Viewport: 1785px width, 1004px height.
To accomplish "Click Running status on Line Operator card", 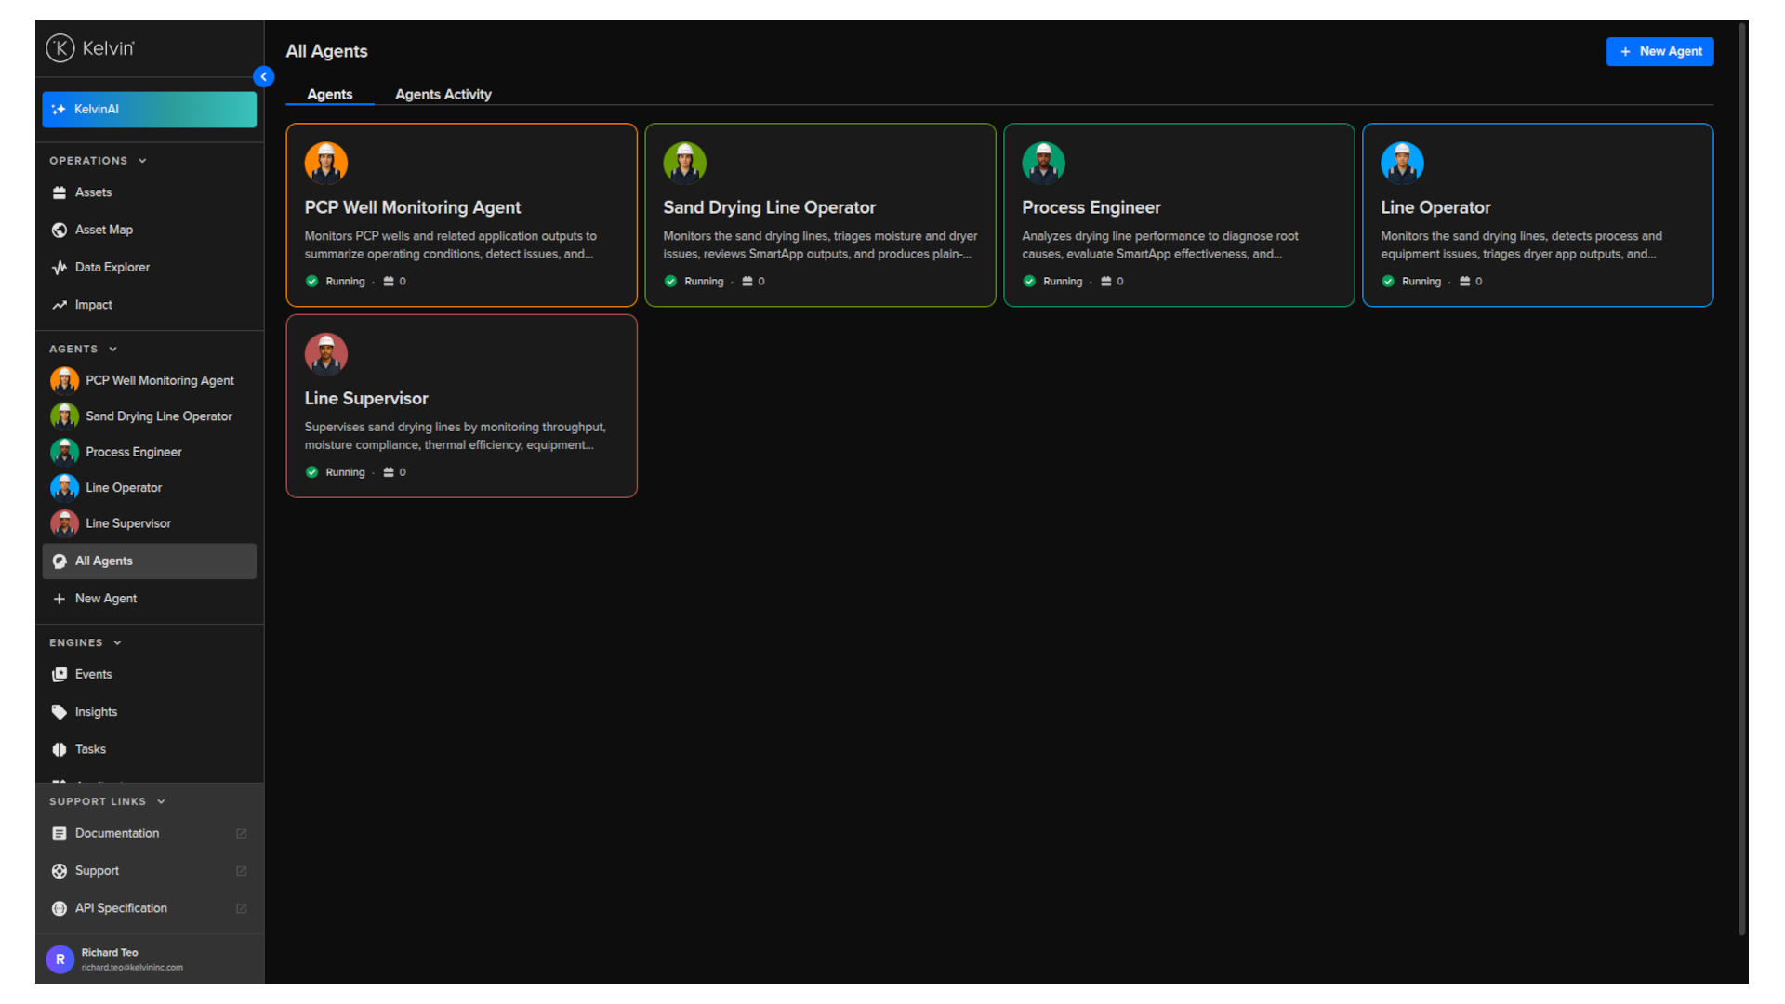I will click(x=1412, y=282).
